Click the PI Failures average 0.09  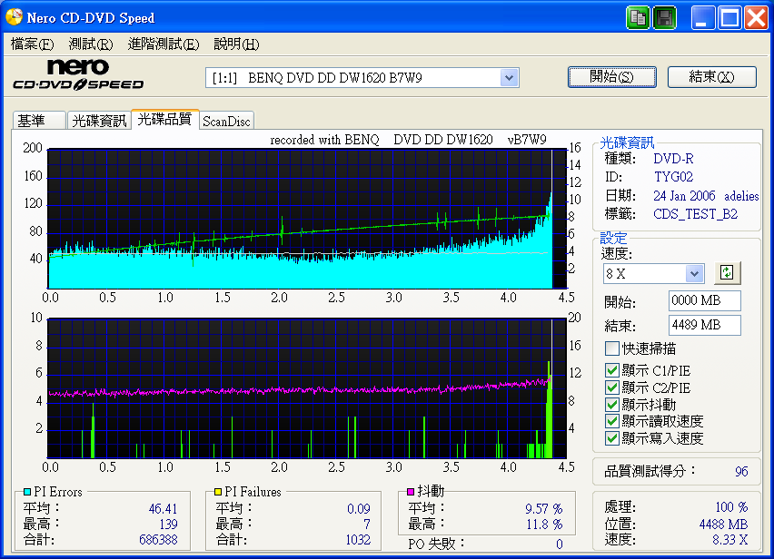pos(358,508)
